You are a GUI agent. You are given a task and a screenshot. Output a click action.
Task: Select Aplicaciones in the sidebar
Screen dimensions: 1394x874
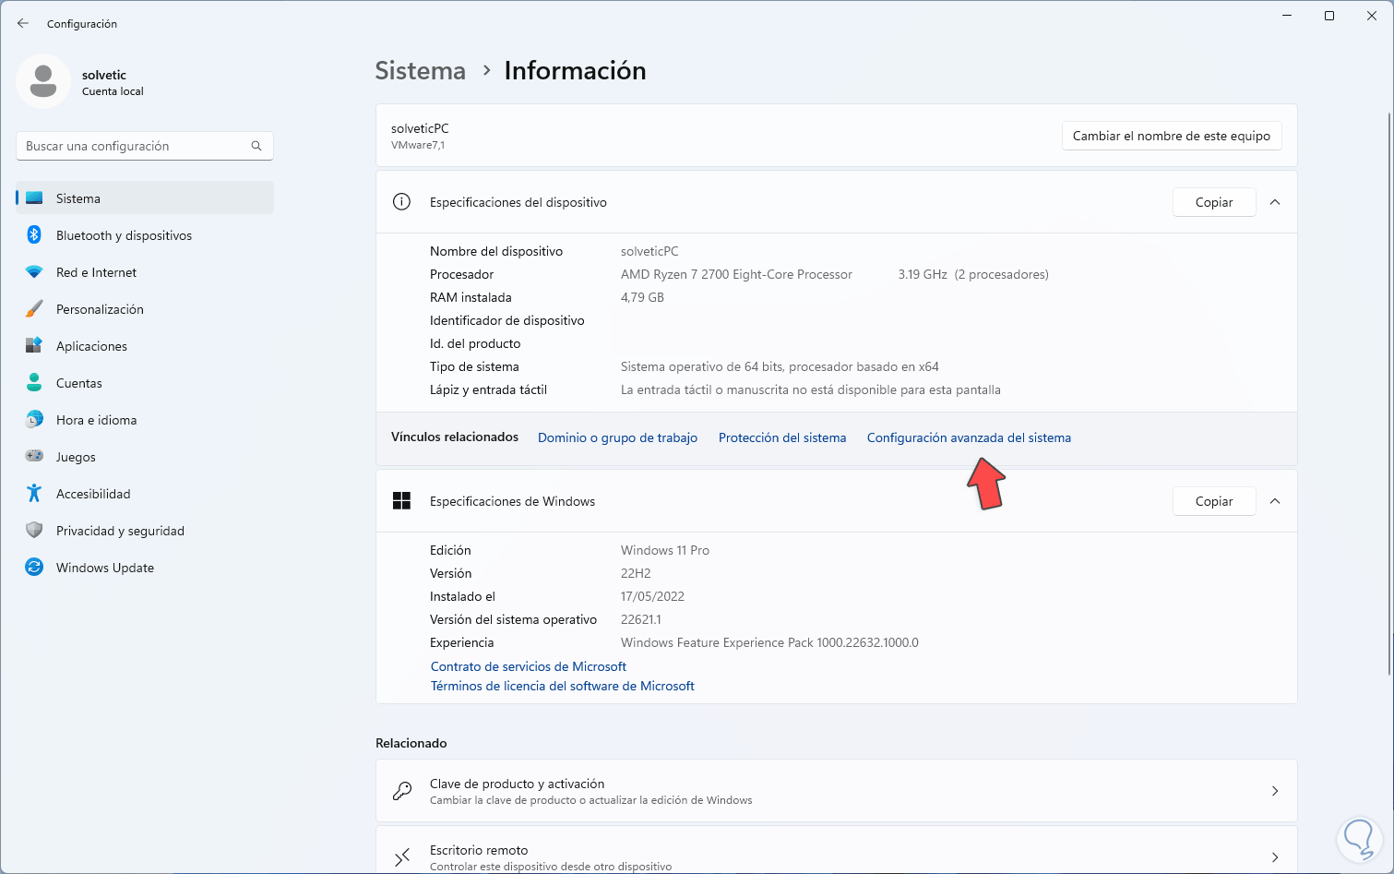click(x=91, y=346)
